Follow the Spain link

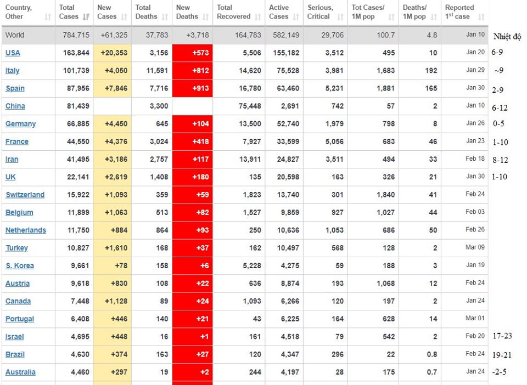[15, 88]
